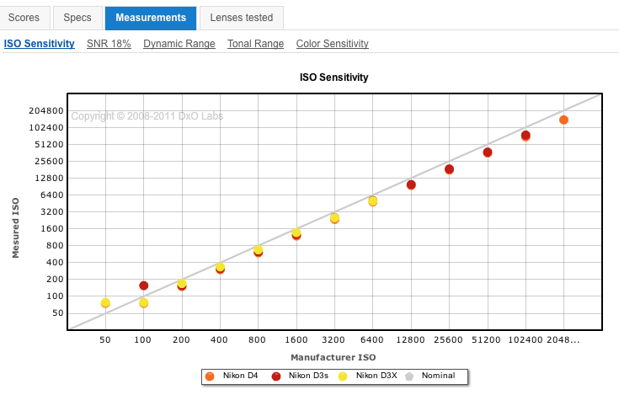Open the Dynamic Range measurement
619x411 pixels.
point(179,43)
